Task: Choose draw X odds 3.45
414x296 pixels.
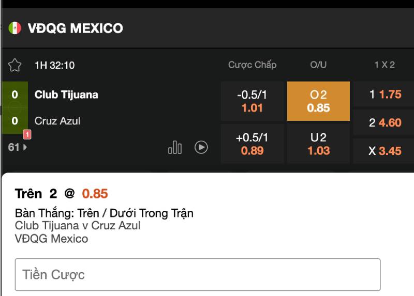Action: 385,151
